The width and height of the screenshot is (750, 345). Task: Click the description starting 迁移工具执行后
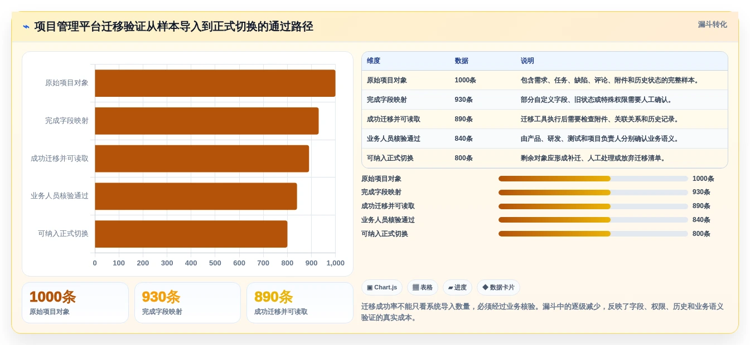pyautogui.click(x=601, y=119)
